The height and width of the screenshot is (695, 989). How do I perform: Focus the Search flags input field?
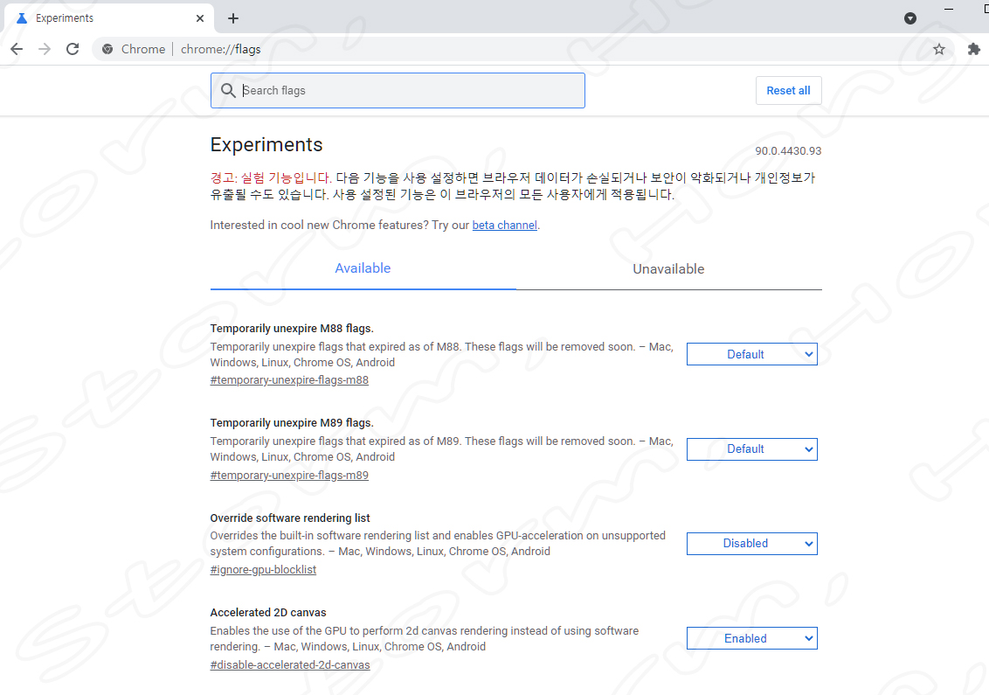click(x=398, y=90)
